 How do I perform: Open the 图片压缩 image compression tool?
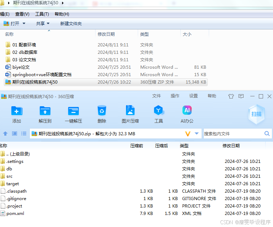tap(130, 110)
